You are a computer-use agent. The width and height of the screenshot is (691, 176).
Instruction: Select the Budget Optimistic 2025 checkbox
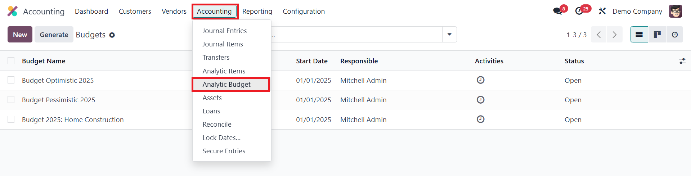click(11, 80)
